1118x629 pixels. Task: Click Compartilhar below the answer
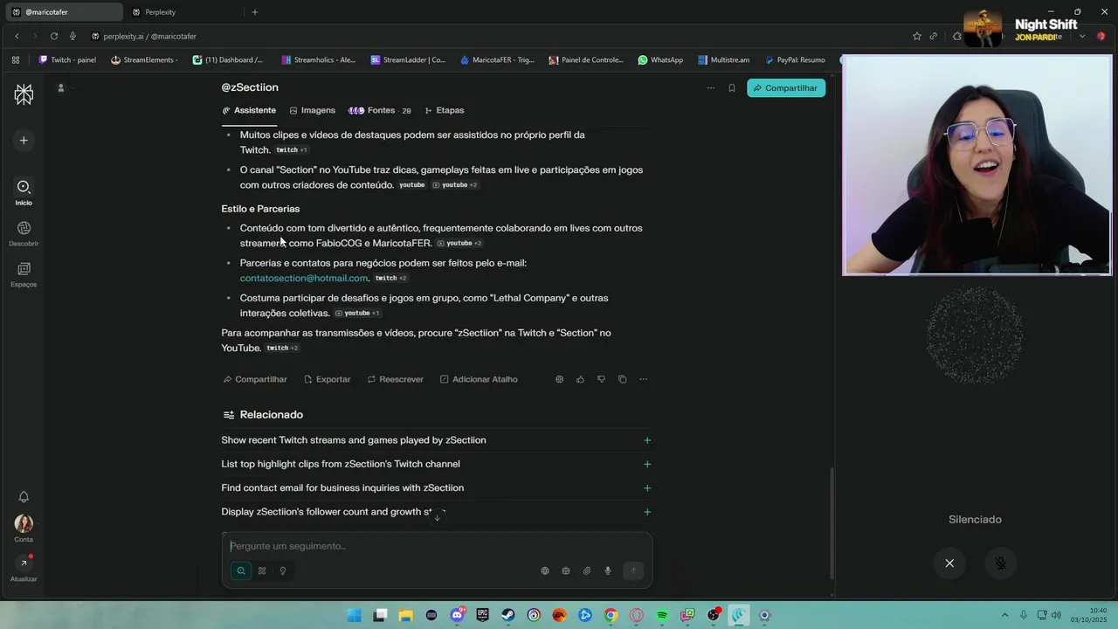pos(255,379)
